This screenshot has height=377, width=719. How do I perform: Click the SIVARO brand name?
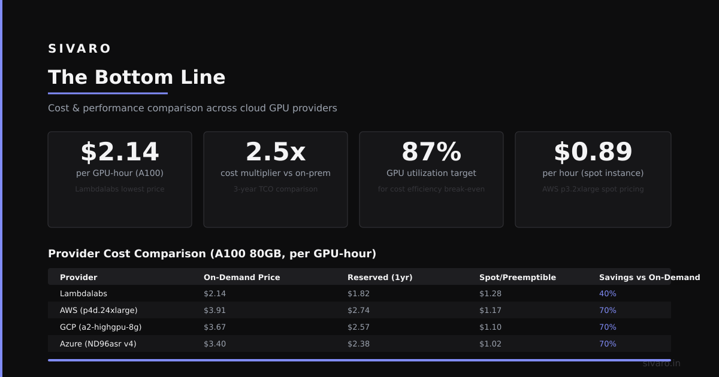tap(80, 49)
